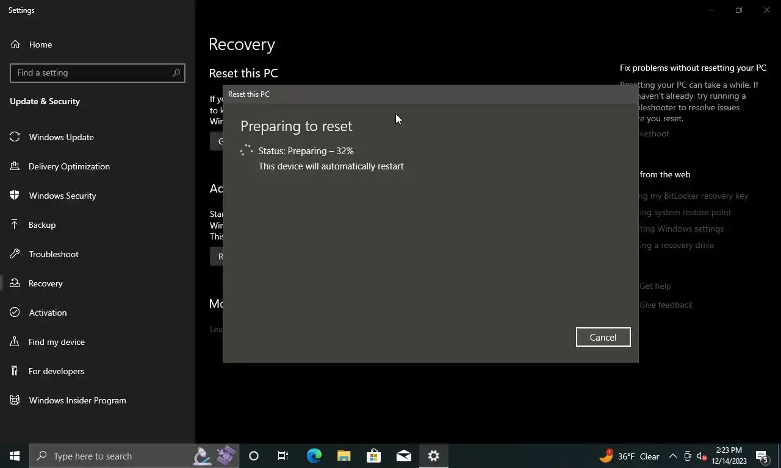Click the Backup upload arrow icon
This screenshot has height=468, width=781.
tap(15, 225)
